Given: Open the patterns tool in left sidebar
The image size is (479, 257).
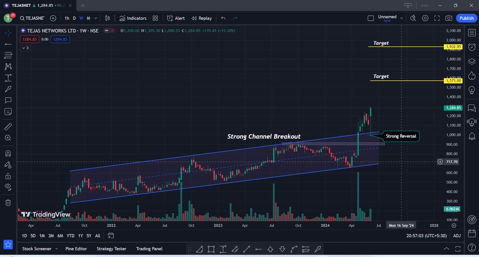Looking at the screenshot, I should [x=8, y=66].
